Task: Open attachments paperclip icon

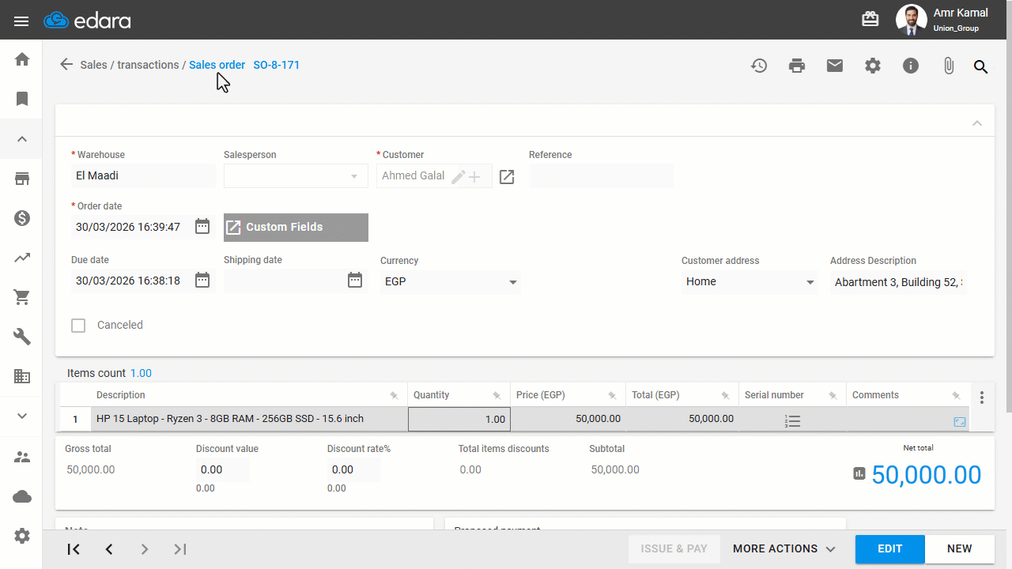Action: point(949,66)
